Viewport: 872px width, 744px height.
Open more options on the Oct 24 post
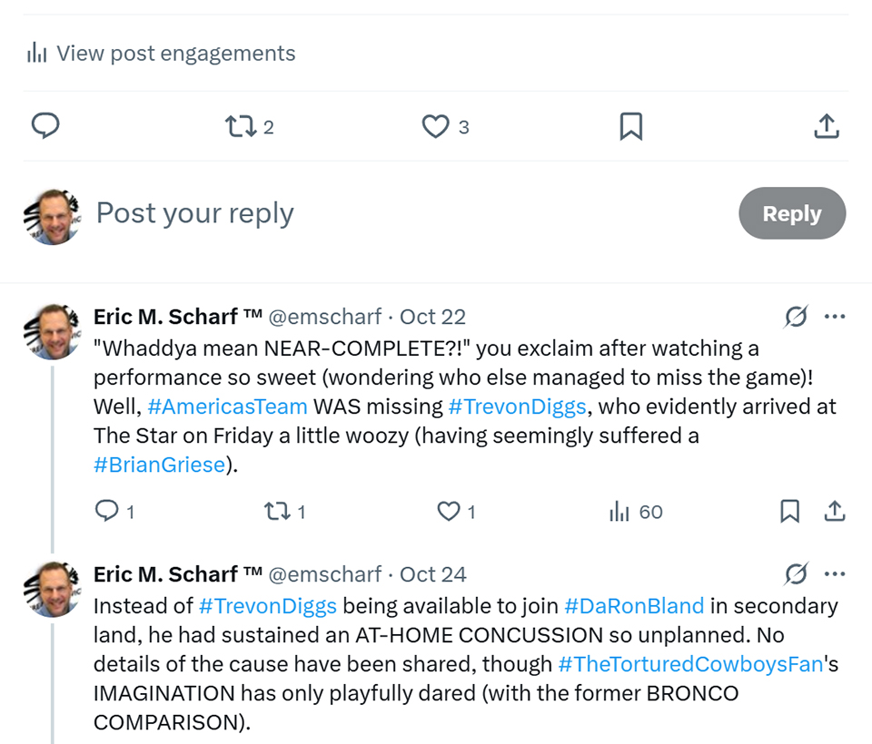(x=834, y=574)
